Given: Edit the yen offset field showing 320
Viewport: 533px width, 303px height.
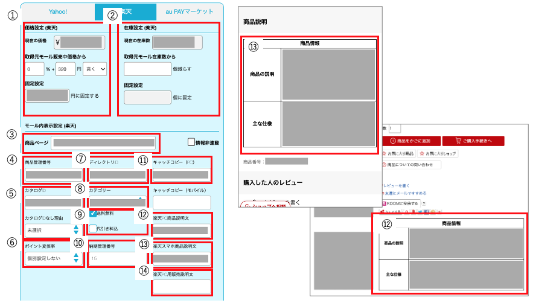Looking at the screenshot, I should (x=65, y=69).
